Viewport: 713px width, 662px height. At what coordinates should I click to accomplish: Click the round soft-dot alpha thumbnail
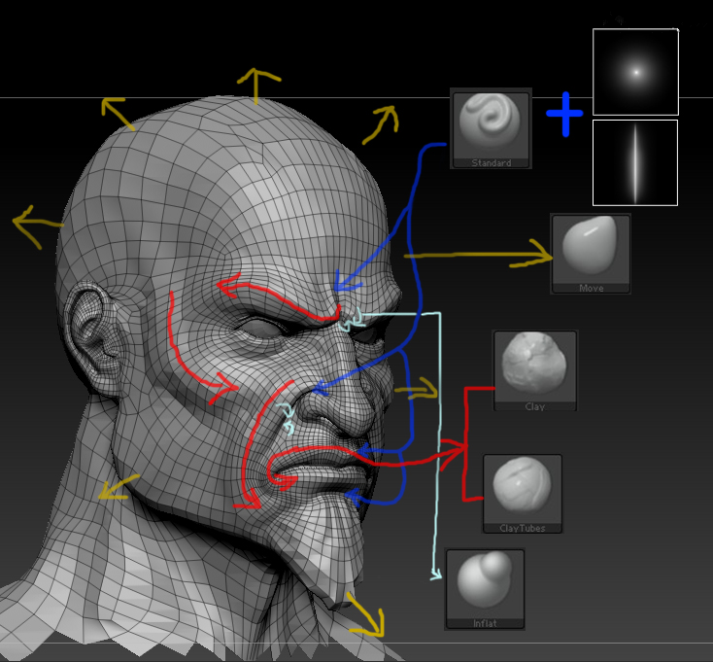click(635, 72)
